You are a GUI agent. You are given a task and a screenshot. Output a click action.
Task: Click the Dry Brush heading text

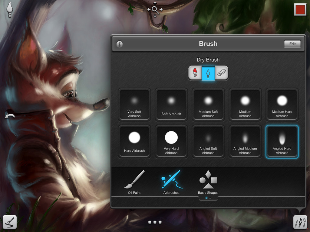tap(208, 60)
